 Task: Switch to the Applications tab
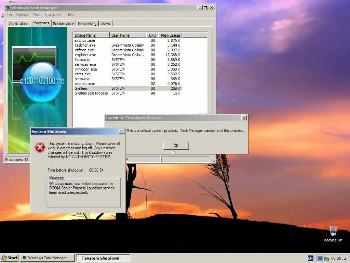19,24
